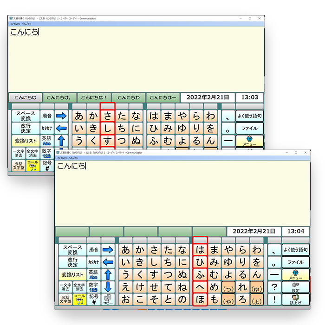Viewport: 325px width, 325px height.
Task: Click the 設定 gear icon in front window
Action: click(x=295, y=287)
